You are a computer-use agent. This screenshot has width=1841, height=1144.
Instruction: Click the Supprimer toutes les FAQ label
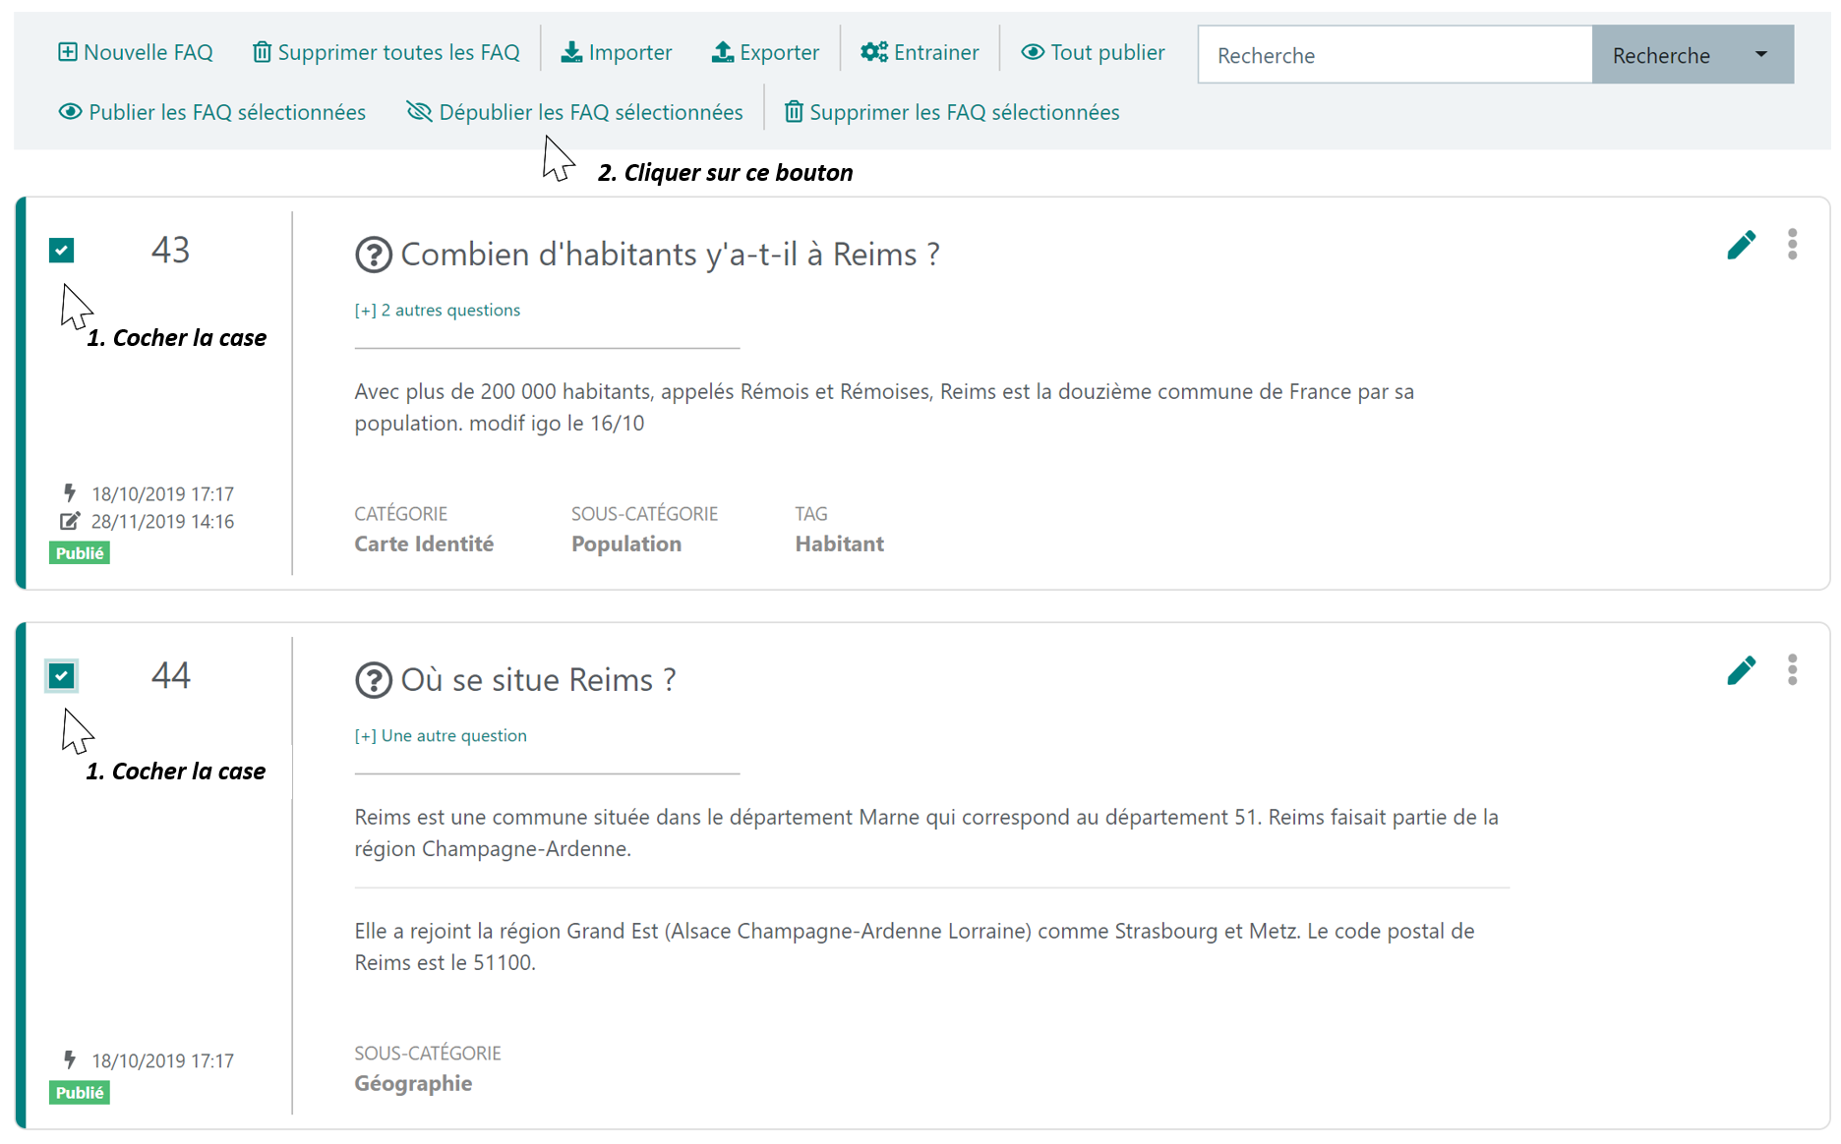tap(399, 52)
